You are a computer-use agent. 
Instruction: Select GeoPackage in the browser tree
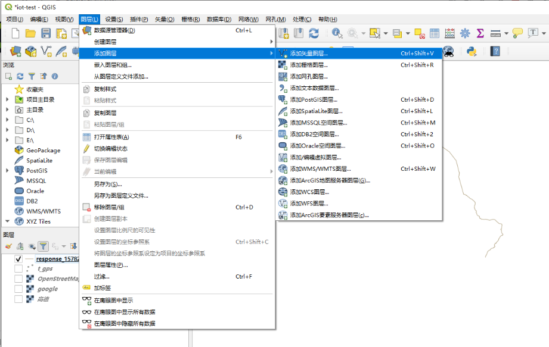click(43, 150)
